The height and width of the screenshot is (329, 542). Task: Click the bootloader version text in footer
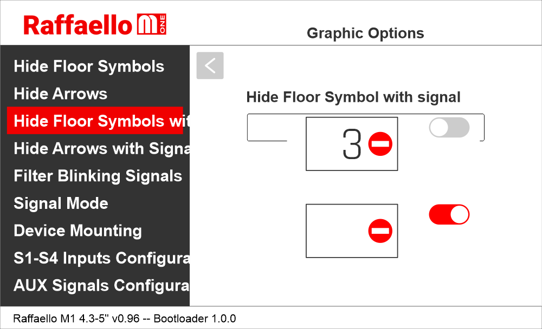(x=195, y=318)
